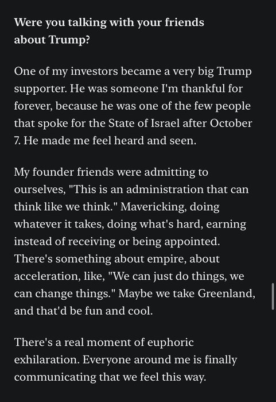The width and height of the screenshot is (276, 402).
Task: Click the word "October" in first paragraph
Action: tap(231, 123)
